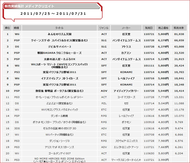
Task: Select title ゴールデンアイ 007
Action: (x=59, y=153)
